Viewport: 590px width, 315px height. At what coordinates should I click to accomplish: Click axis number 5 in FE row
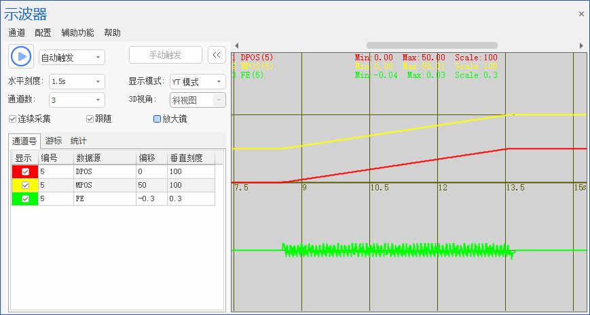[56, 198]
